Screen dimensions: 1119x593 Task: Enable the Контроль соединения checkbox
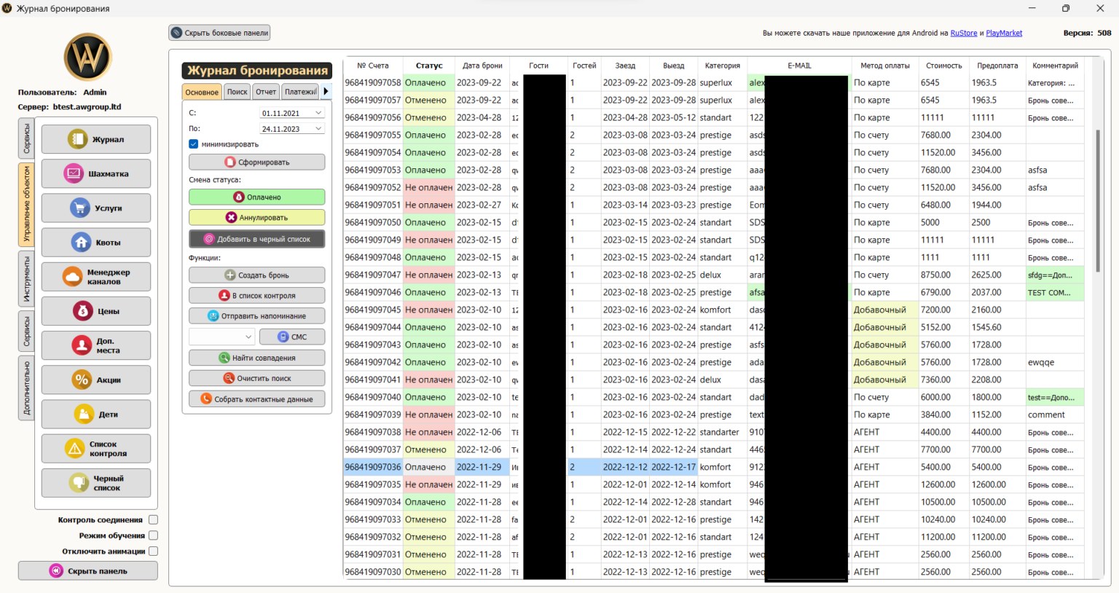[153, 519]
